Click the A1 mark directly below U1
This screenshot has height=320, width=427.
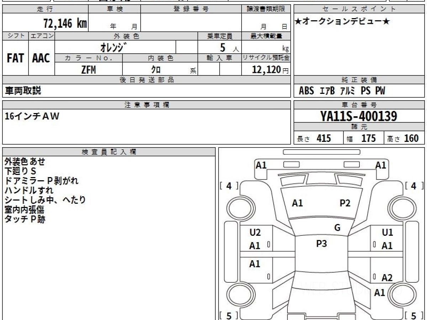click(x=387, y=246)
